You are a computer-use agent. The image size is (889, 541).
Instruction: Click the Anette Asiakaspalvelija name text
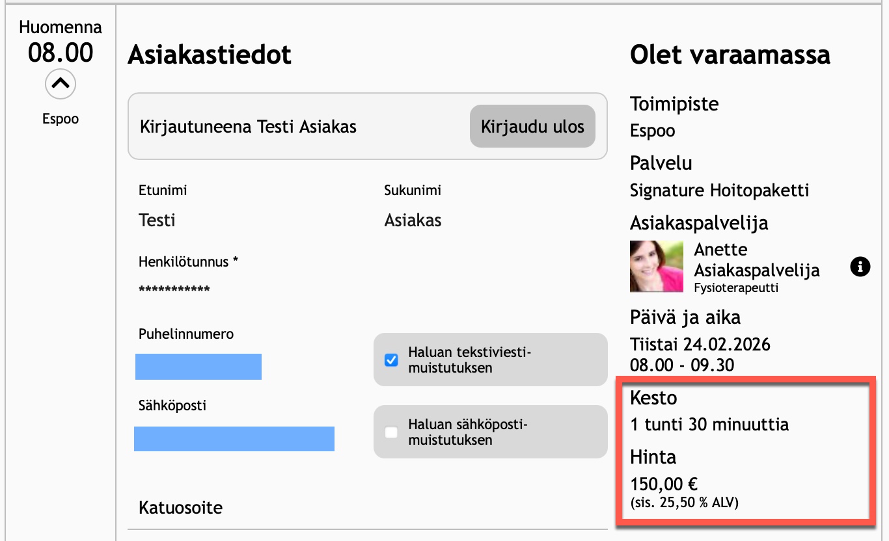(x=756, y=259)
